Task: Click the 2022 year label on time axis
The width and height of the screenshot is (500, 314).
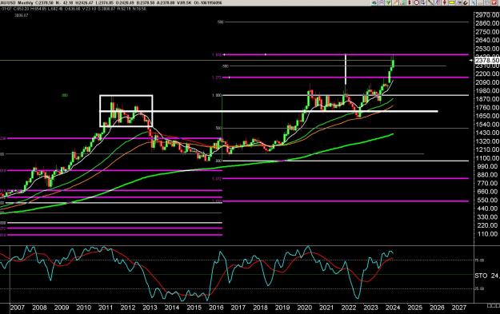Action: 349,308
